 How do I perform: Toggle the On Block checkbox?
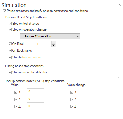pyautogui.click(x=10, y=44)
